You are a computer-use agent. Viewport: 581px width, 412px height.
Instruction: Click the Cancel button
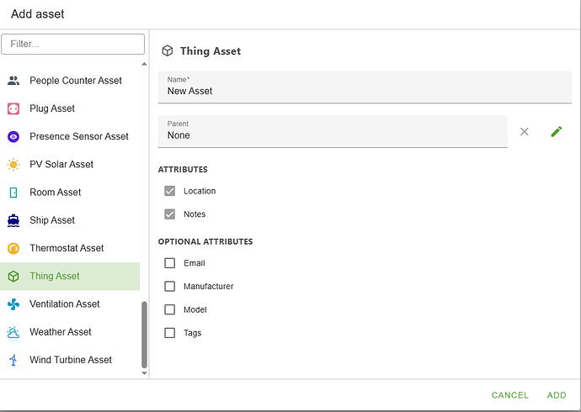(x=510, y=395)
